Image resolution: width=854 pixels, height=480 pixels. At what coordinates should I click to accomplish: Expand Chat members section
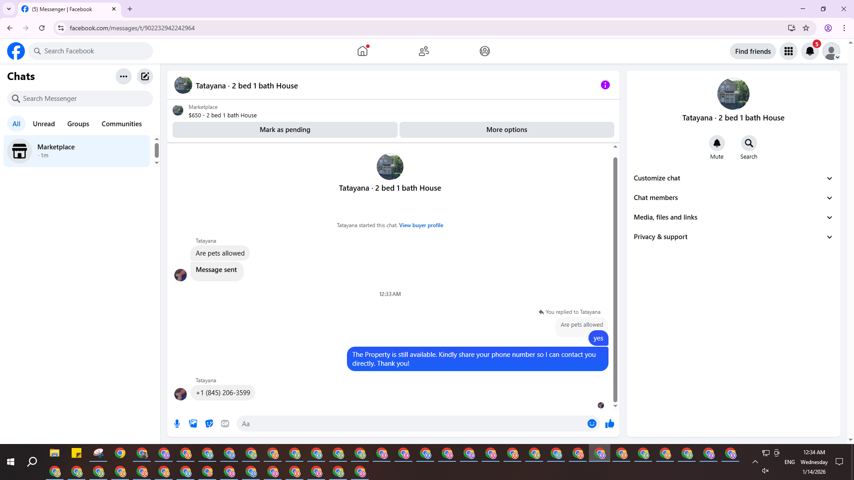[x=733, y=198]
